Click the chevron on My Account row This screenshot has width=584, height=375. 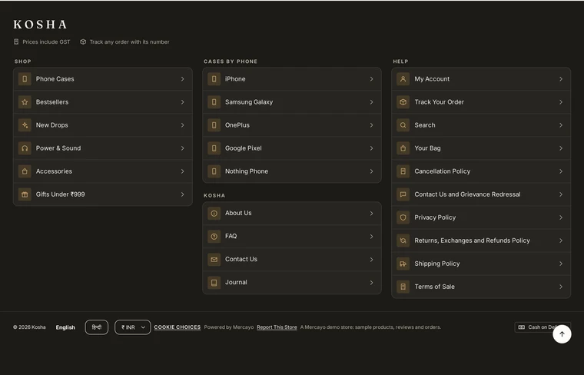coord(560,79)
